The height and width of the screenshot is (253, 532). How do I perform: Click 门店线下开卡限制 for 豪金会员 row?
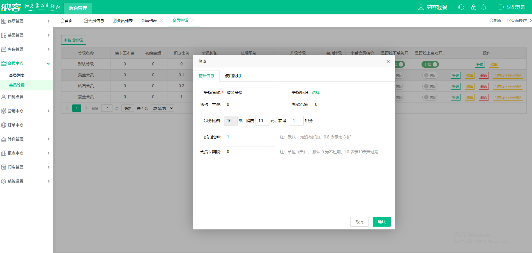point(508,97)
